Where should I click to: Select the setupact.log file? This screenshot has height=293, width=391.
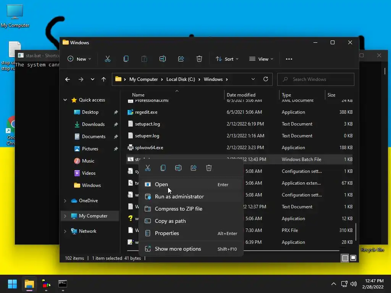239,124
